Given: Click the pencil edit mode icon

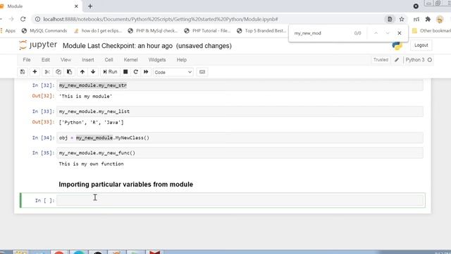Looking at the screenshot, I should 397,60.
